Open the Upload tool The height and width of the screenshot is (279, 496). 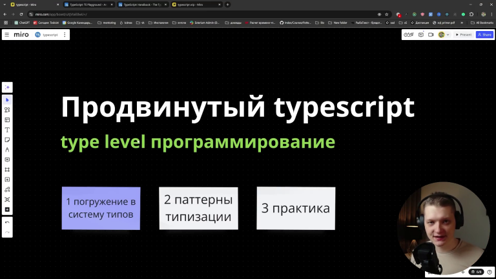pyautogui.click(x=7, y=180)
